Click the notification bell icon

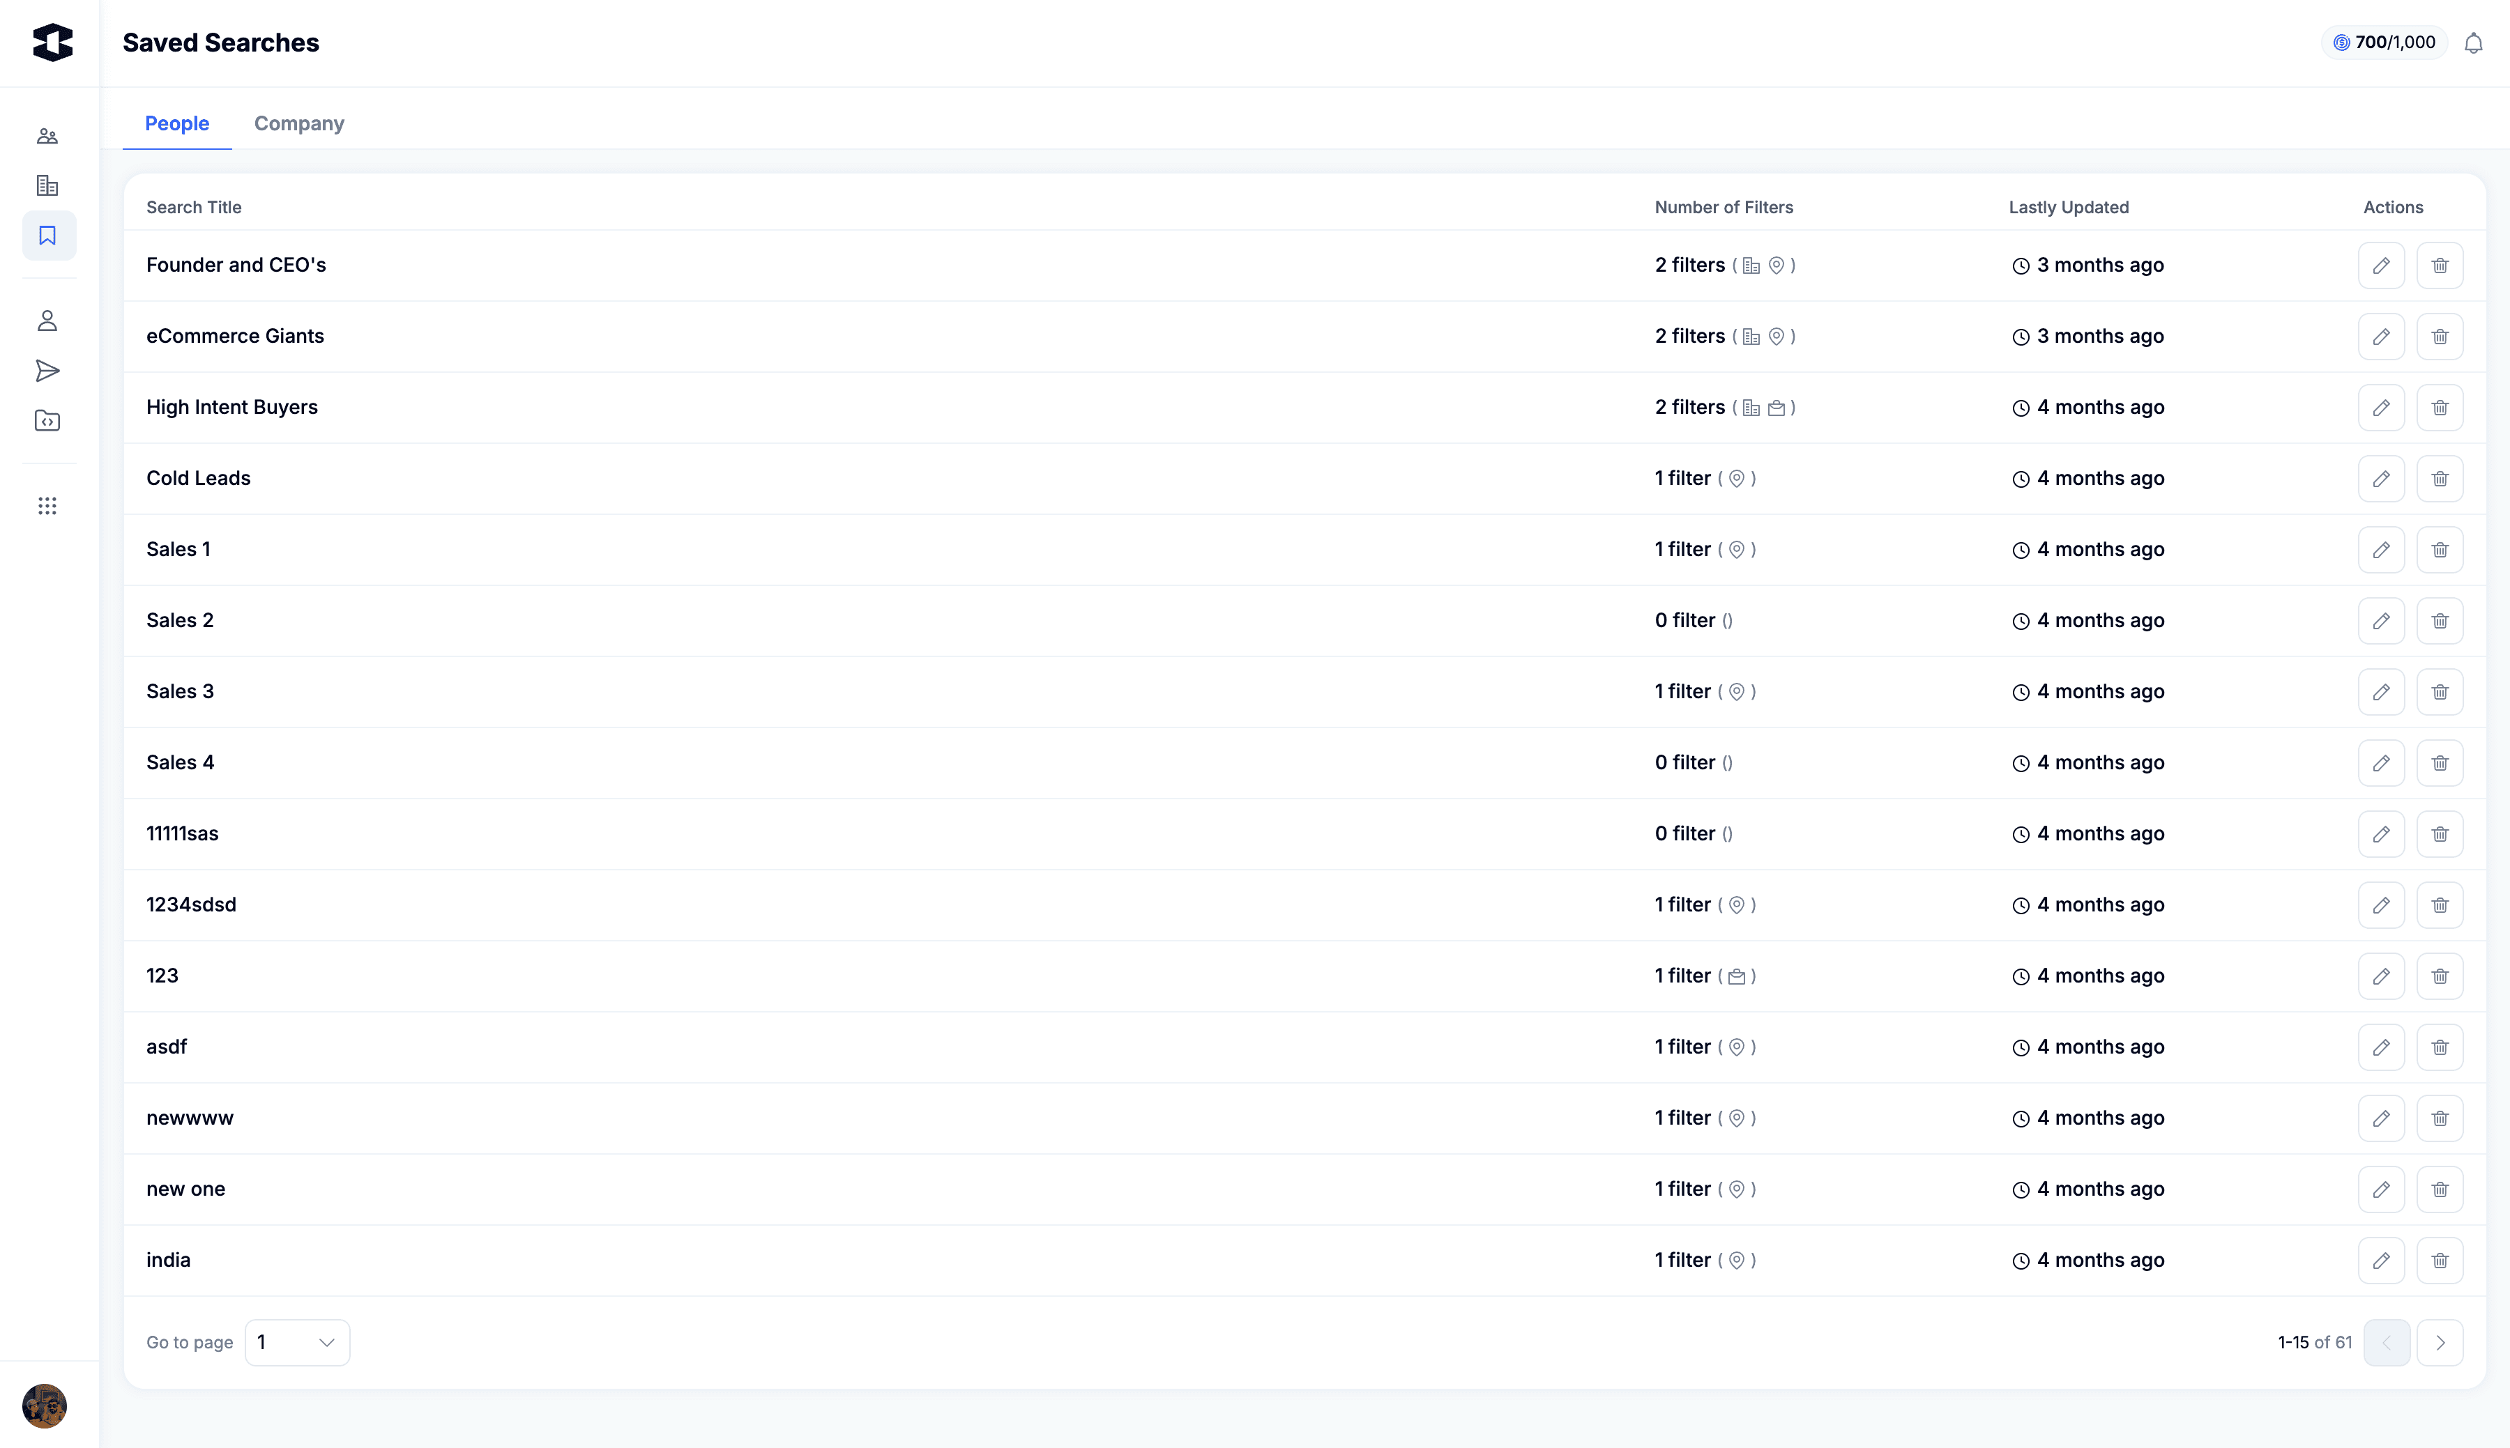tap(2473, 43)
